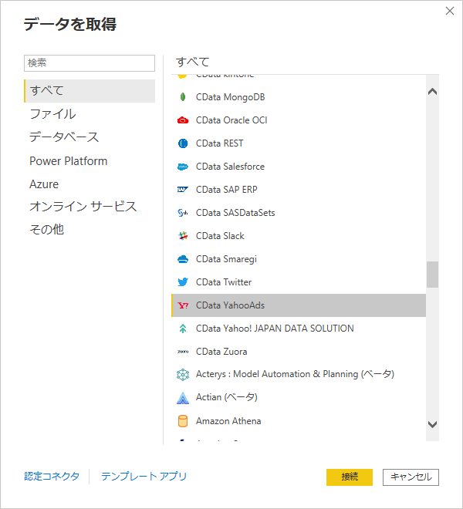Click the キャンセル button
This screenshot has width=463, height=509.
(x=411, y=477)
